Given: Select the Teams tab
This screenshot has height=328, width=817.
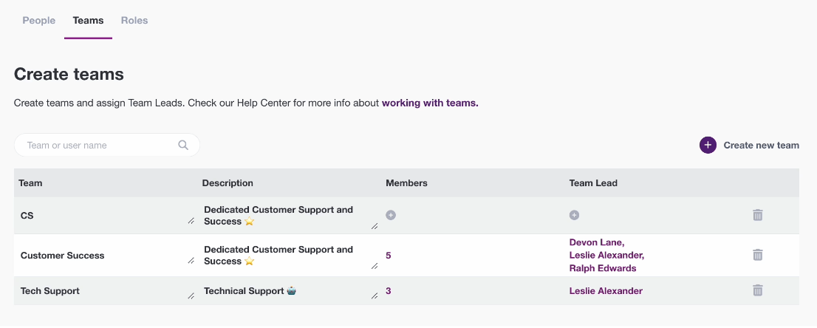Looking at the screenshot, I should 88,21.
